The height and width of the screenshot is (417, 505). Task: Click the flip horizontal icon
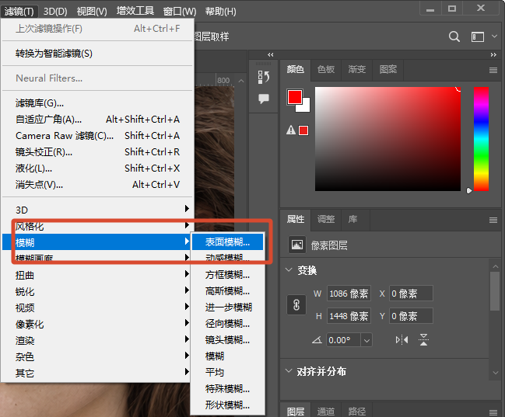402,340
